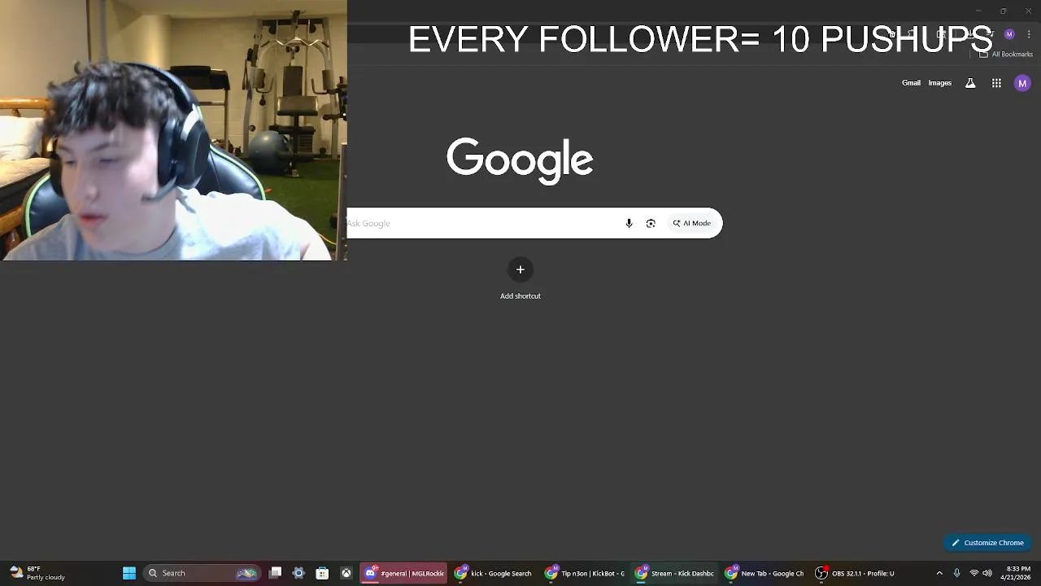Open the Google account avatar on page
The width and height of the screenshot is (1041, 586).
[x=1022, y=83]
